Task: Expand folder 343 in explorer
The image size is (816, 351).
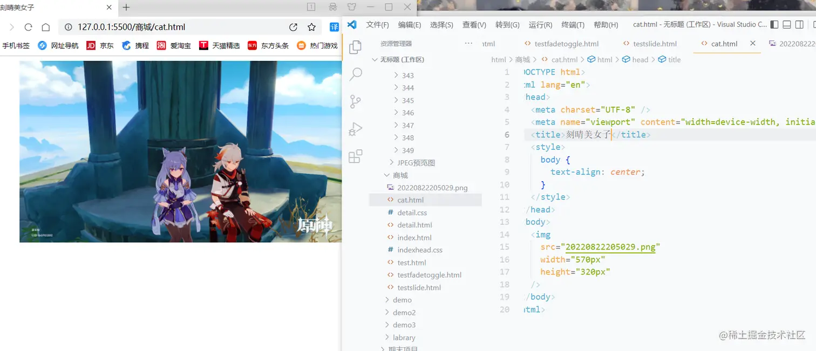Action: (404, 75)
